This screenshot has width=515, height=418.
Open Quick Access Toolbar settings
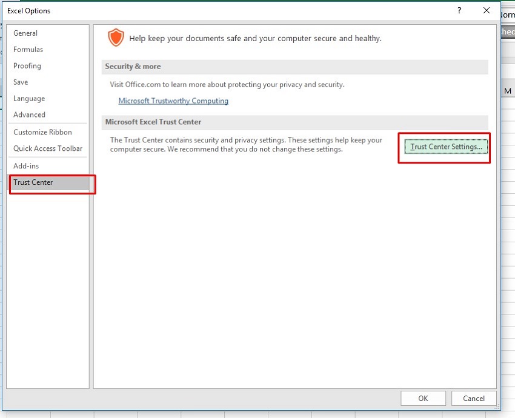48,148
